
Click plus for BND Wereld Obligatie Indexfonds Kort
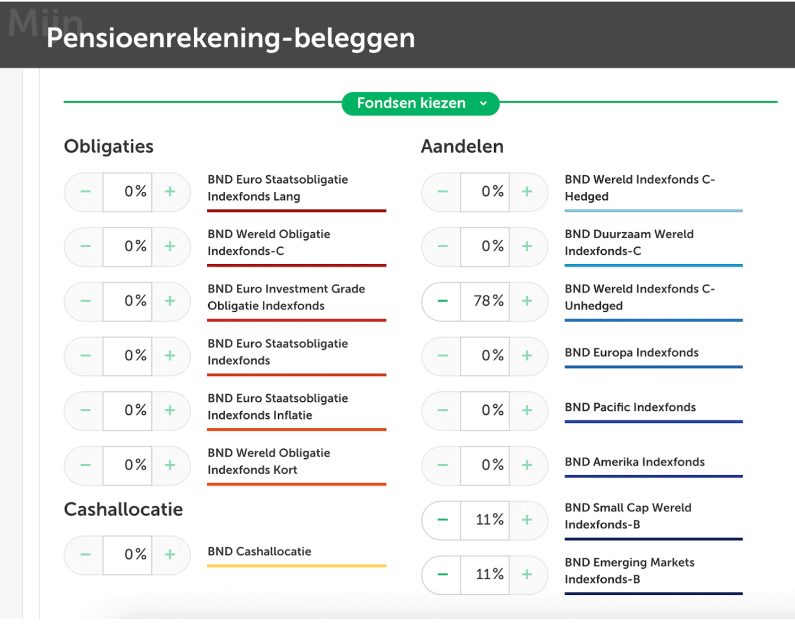(170, 465)
